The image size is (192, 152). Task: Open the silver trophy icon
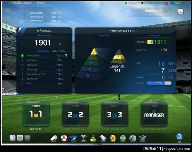tap(84, 138)
